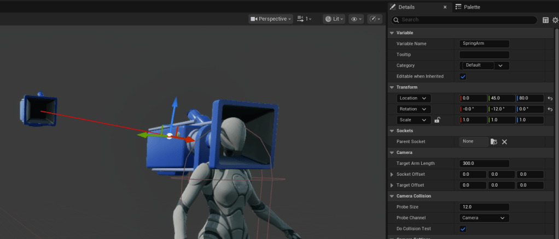Uncheck Editable when Inherited
This screenshot has width=559, height=239.
click(463, 76)
